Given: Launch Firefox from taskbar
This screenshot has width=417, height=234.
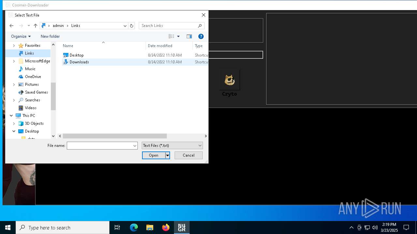Looking at the screenshot, I should (x=166, y=227).
